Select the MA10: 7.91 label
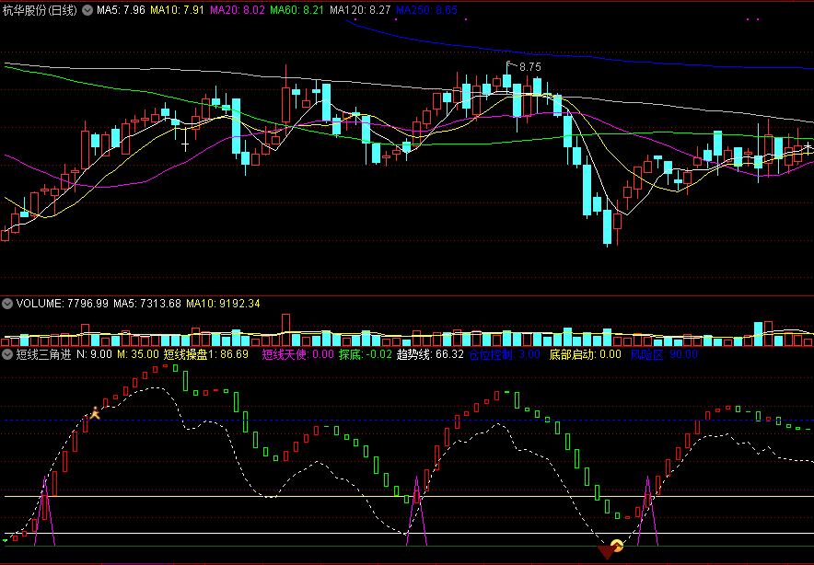The width and height of the screenshot is (814, 565). [x=177, y=10]
